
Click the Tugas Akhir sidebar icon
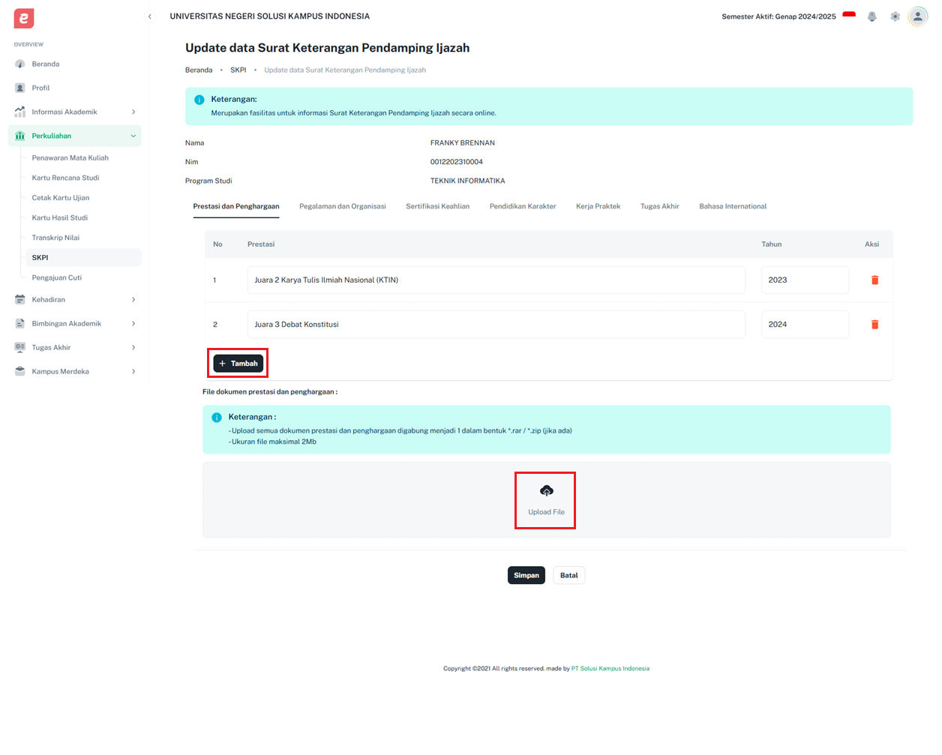20,347
